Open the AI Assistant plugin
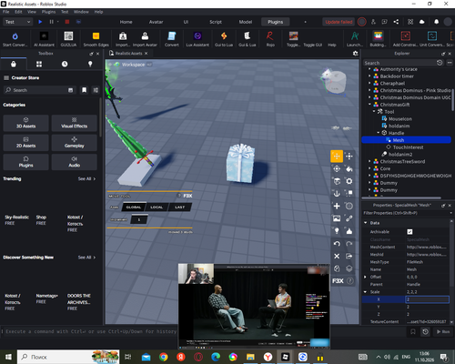This screenshot has width=455, height=364. 44,39
